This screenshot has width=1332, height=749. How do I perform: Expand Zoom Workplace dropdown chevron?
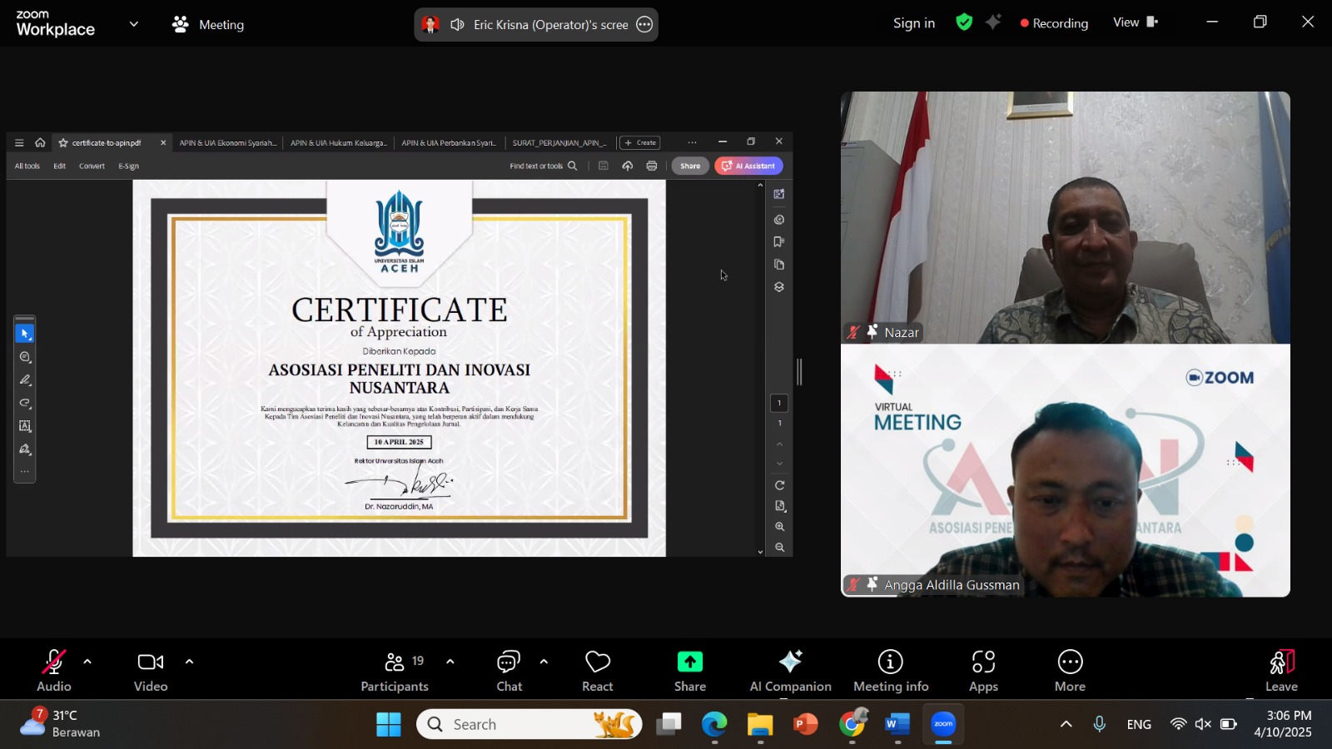coord(134,24)
